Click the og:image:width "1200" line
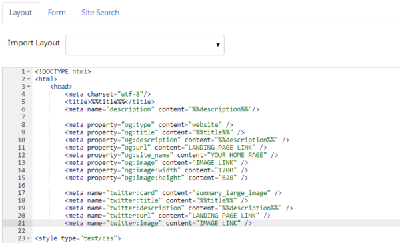The height and width of the screenshot is (243, 400). click(157, 170)
